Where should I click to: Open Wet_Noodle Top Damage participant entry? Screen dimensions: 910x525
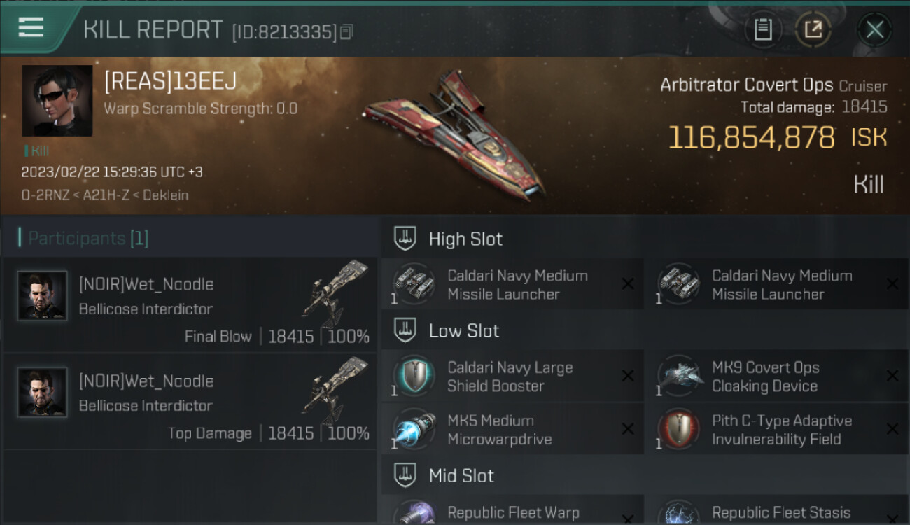(190, 400)
